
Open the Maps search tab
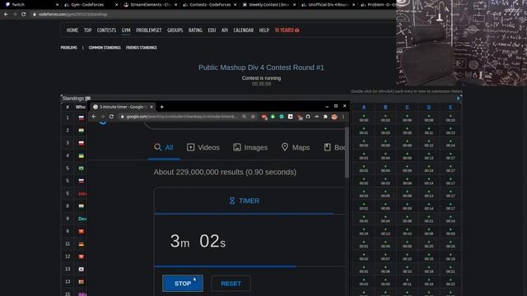[x=296, y=147]
